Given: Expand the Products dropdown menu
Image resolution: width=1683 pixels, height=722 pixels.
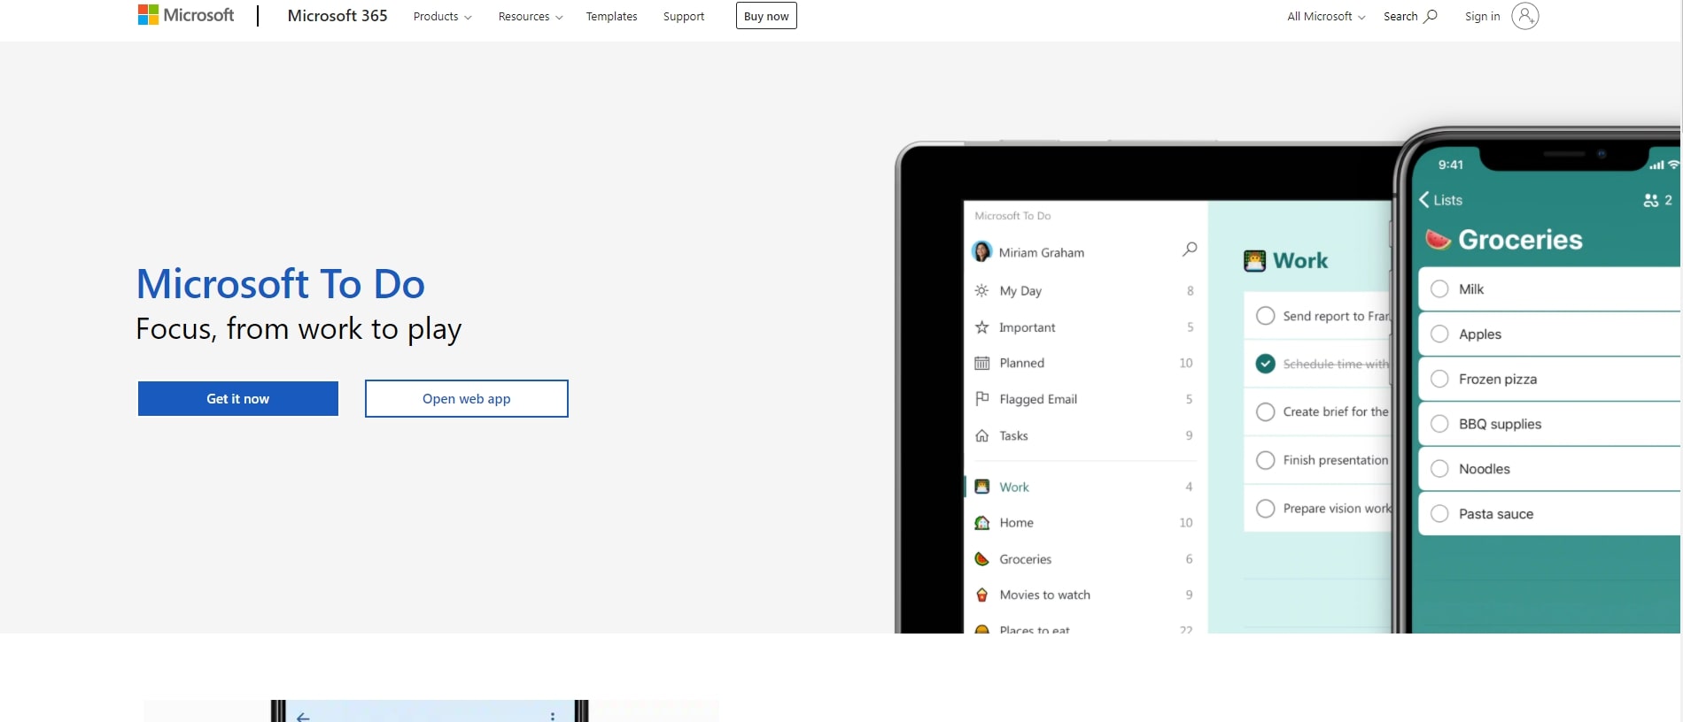Looking at the screenshot, I should click(442, 16).
